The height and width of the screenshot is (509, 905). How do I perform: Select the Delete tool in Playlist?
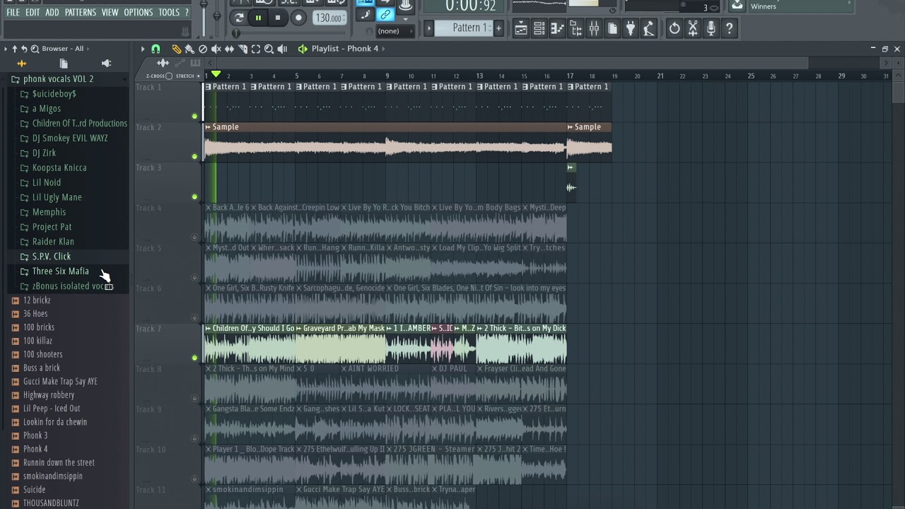pyautogui.click(x=203, y=49)
